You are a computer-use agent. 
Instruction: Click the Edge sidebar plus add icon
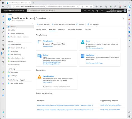point(129,47)
